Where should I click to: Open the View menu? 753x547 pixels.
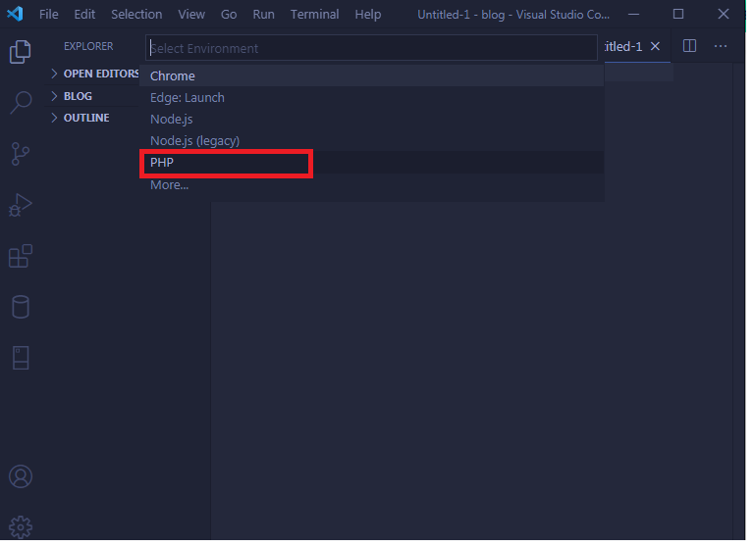[x=191, y=15]
